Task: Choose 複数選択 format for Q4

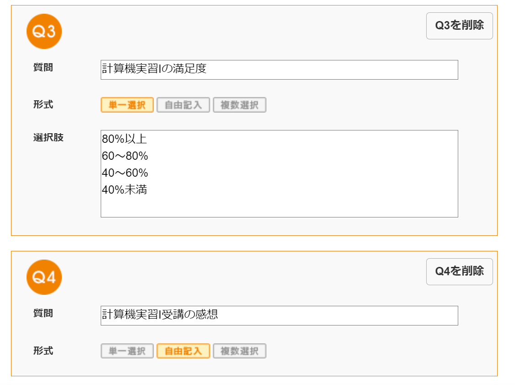Action: pos(239,351)
